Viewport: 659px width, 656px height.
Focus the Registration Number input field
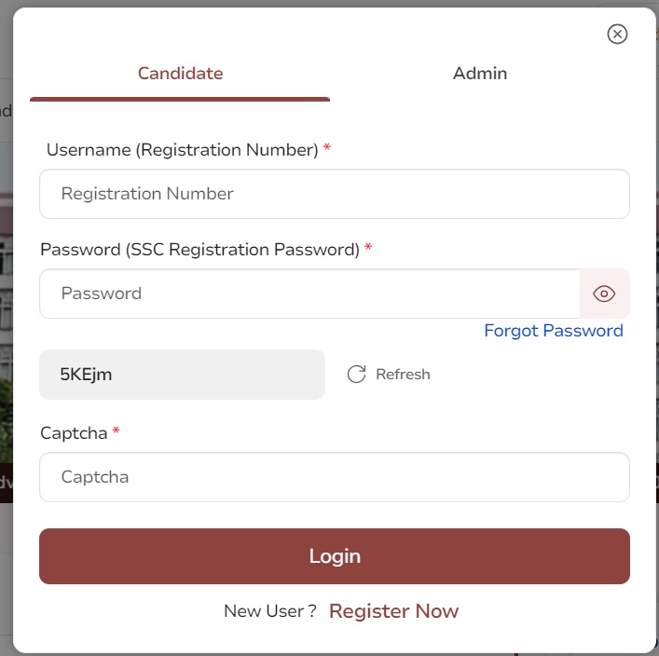point(335,194)
